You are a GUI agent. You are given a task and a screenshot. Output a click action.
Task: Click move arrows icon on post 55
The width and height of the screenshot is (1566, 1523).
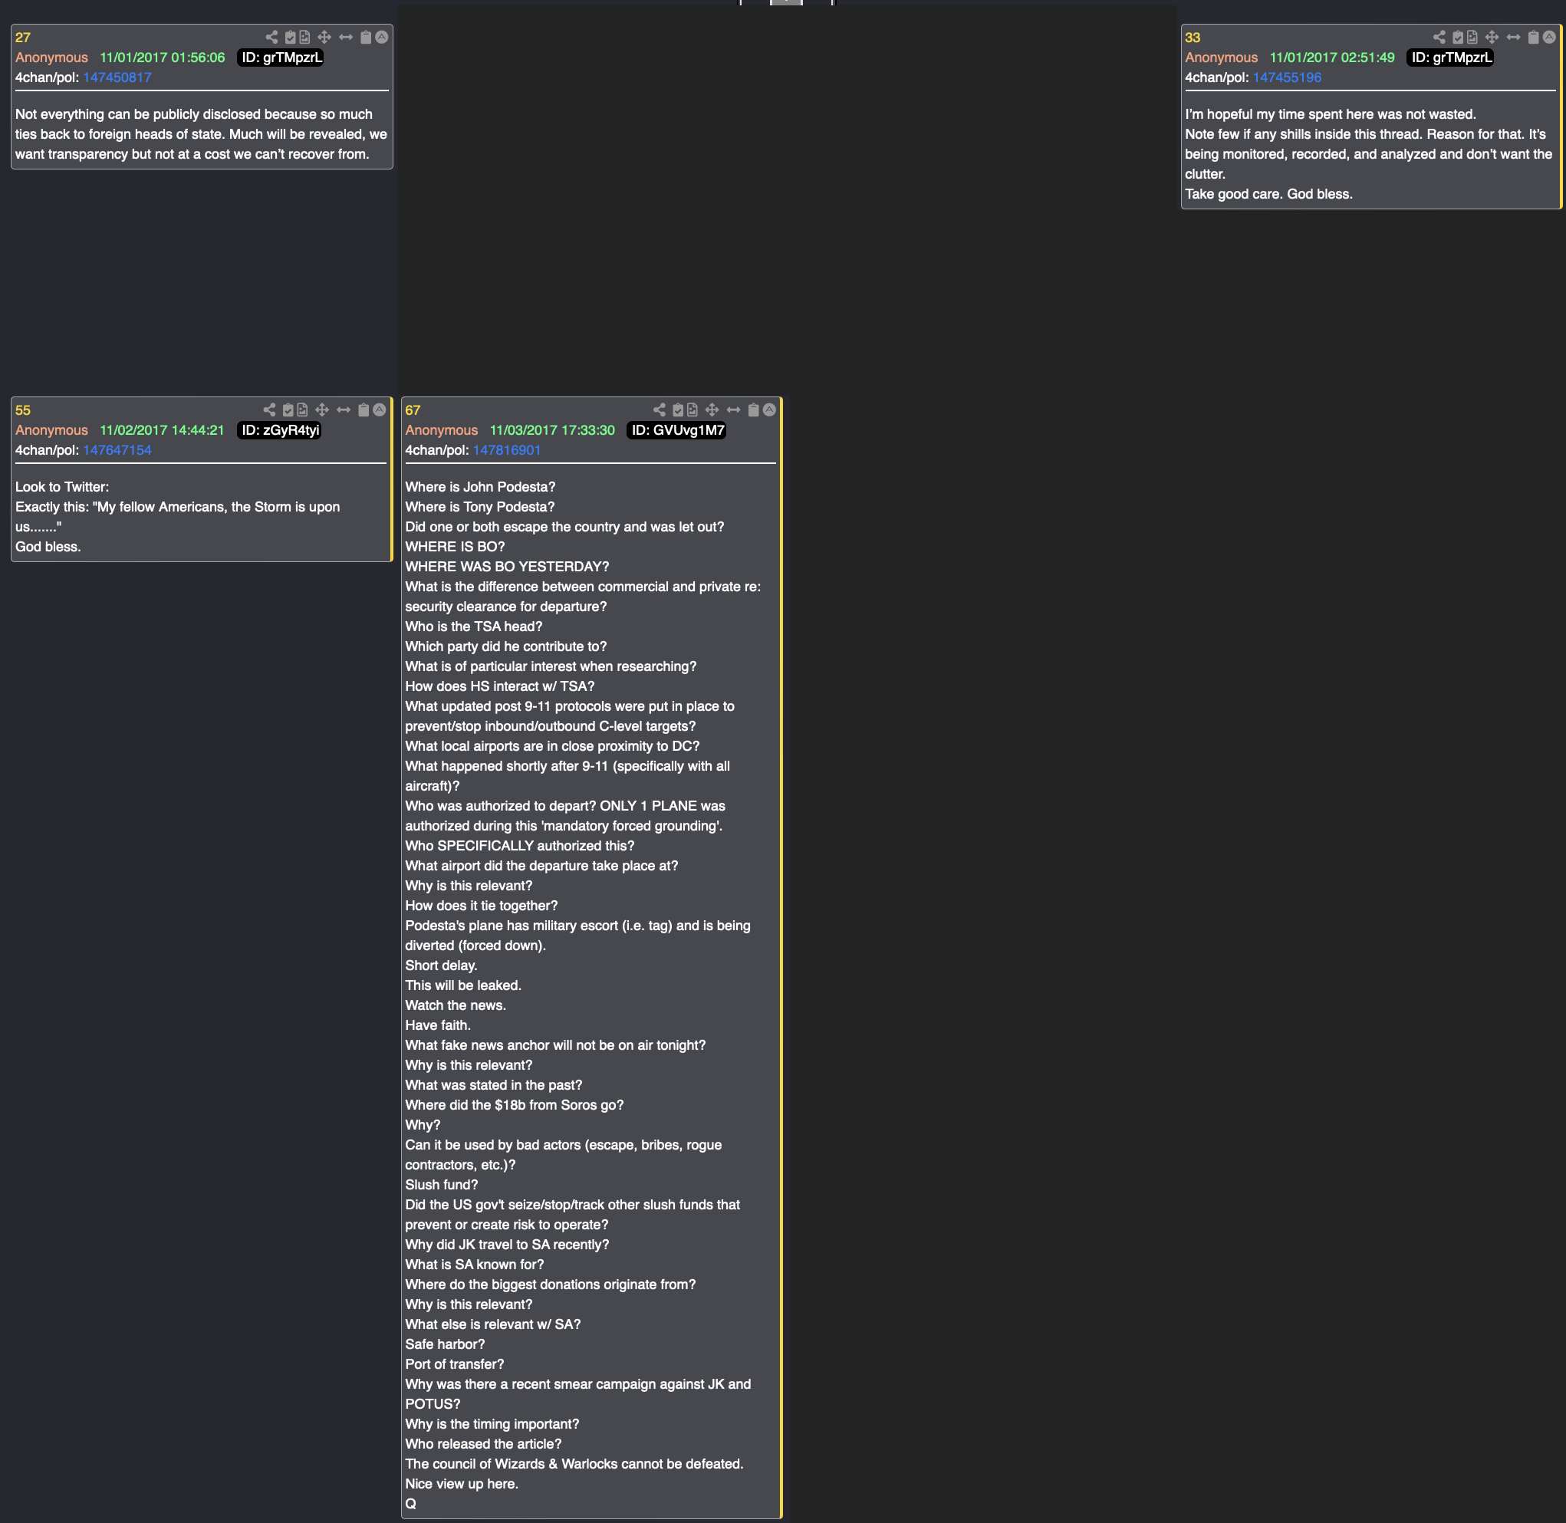point(321,410)
